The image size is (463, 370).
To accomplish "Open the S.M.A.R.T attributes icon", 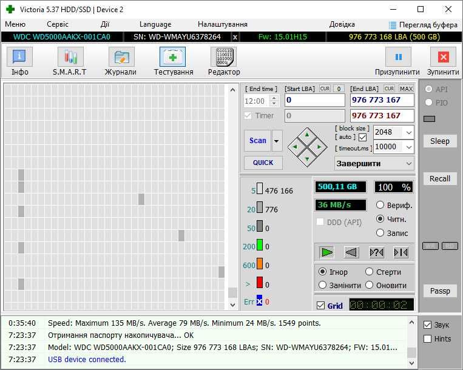I will pos(70,56).
